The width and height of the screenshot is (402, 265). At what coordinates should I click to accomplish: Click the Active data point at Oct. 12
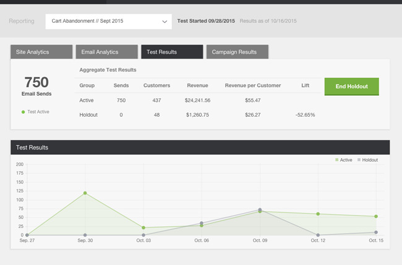(x=318, y=214)
